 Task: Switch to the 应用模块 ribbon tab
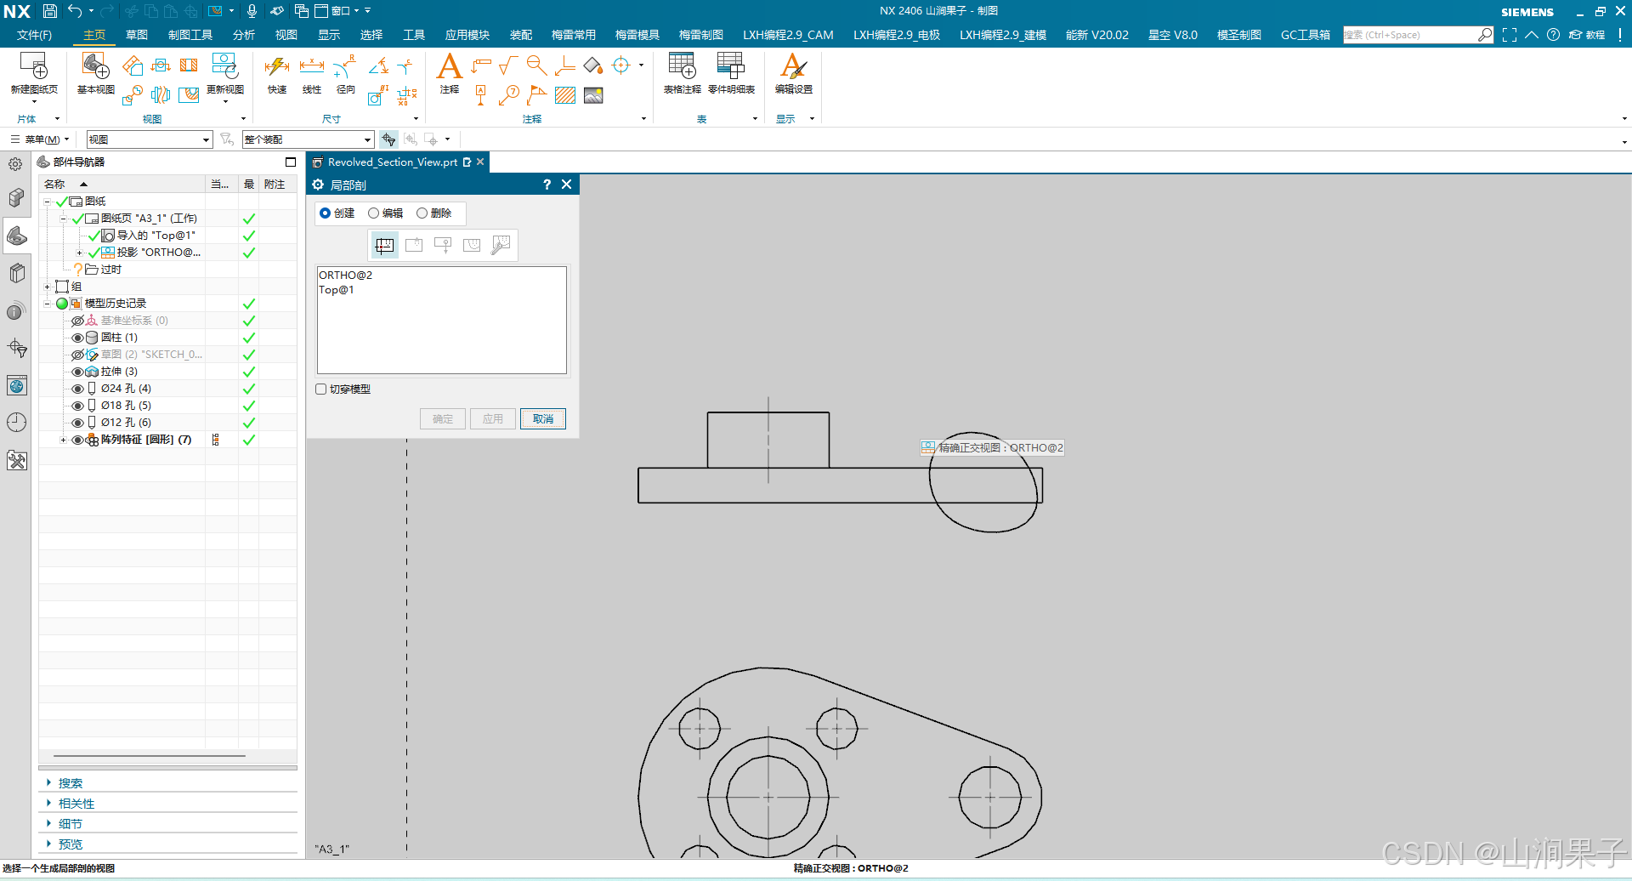coord(467,35)
